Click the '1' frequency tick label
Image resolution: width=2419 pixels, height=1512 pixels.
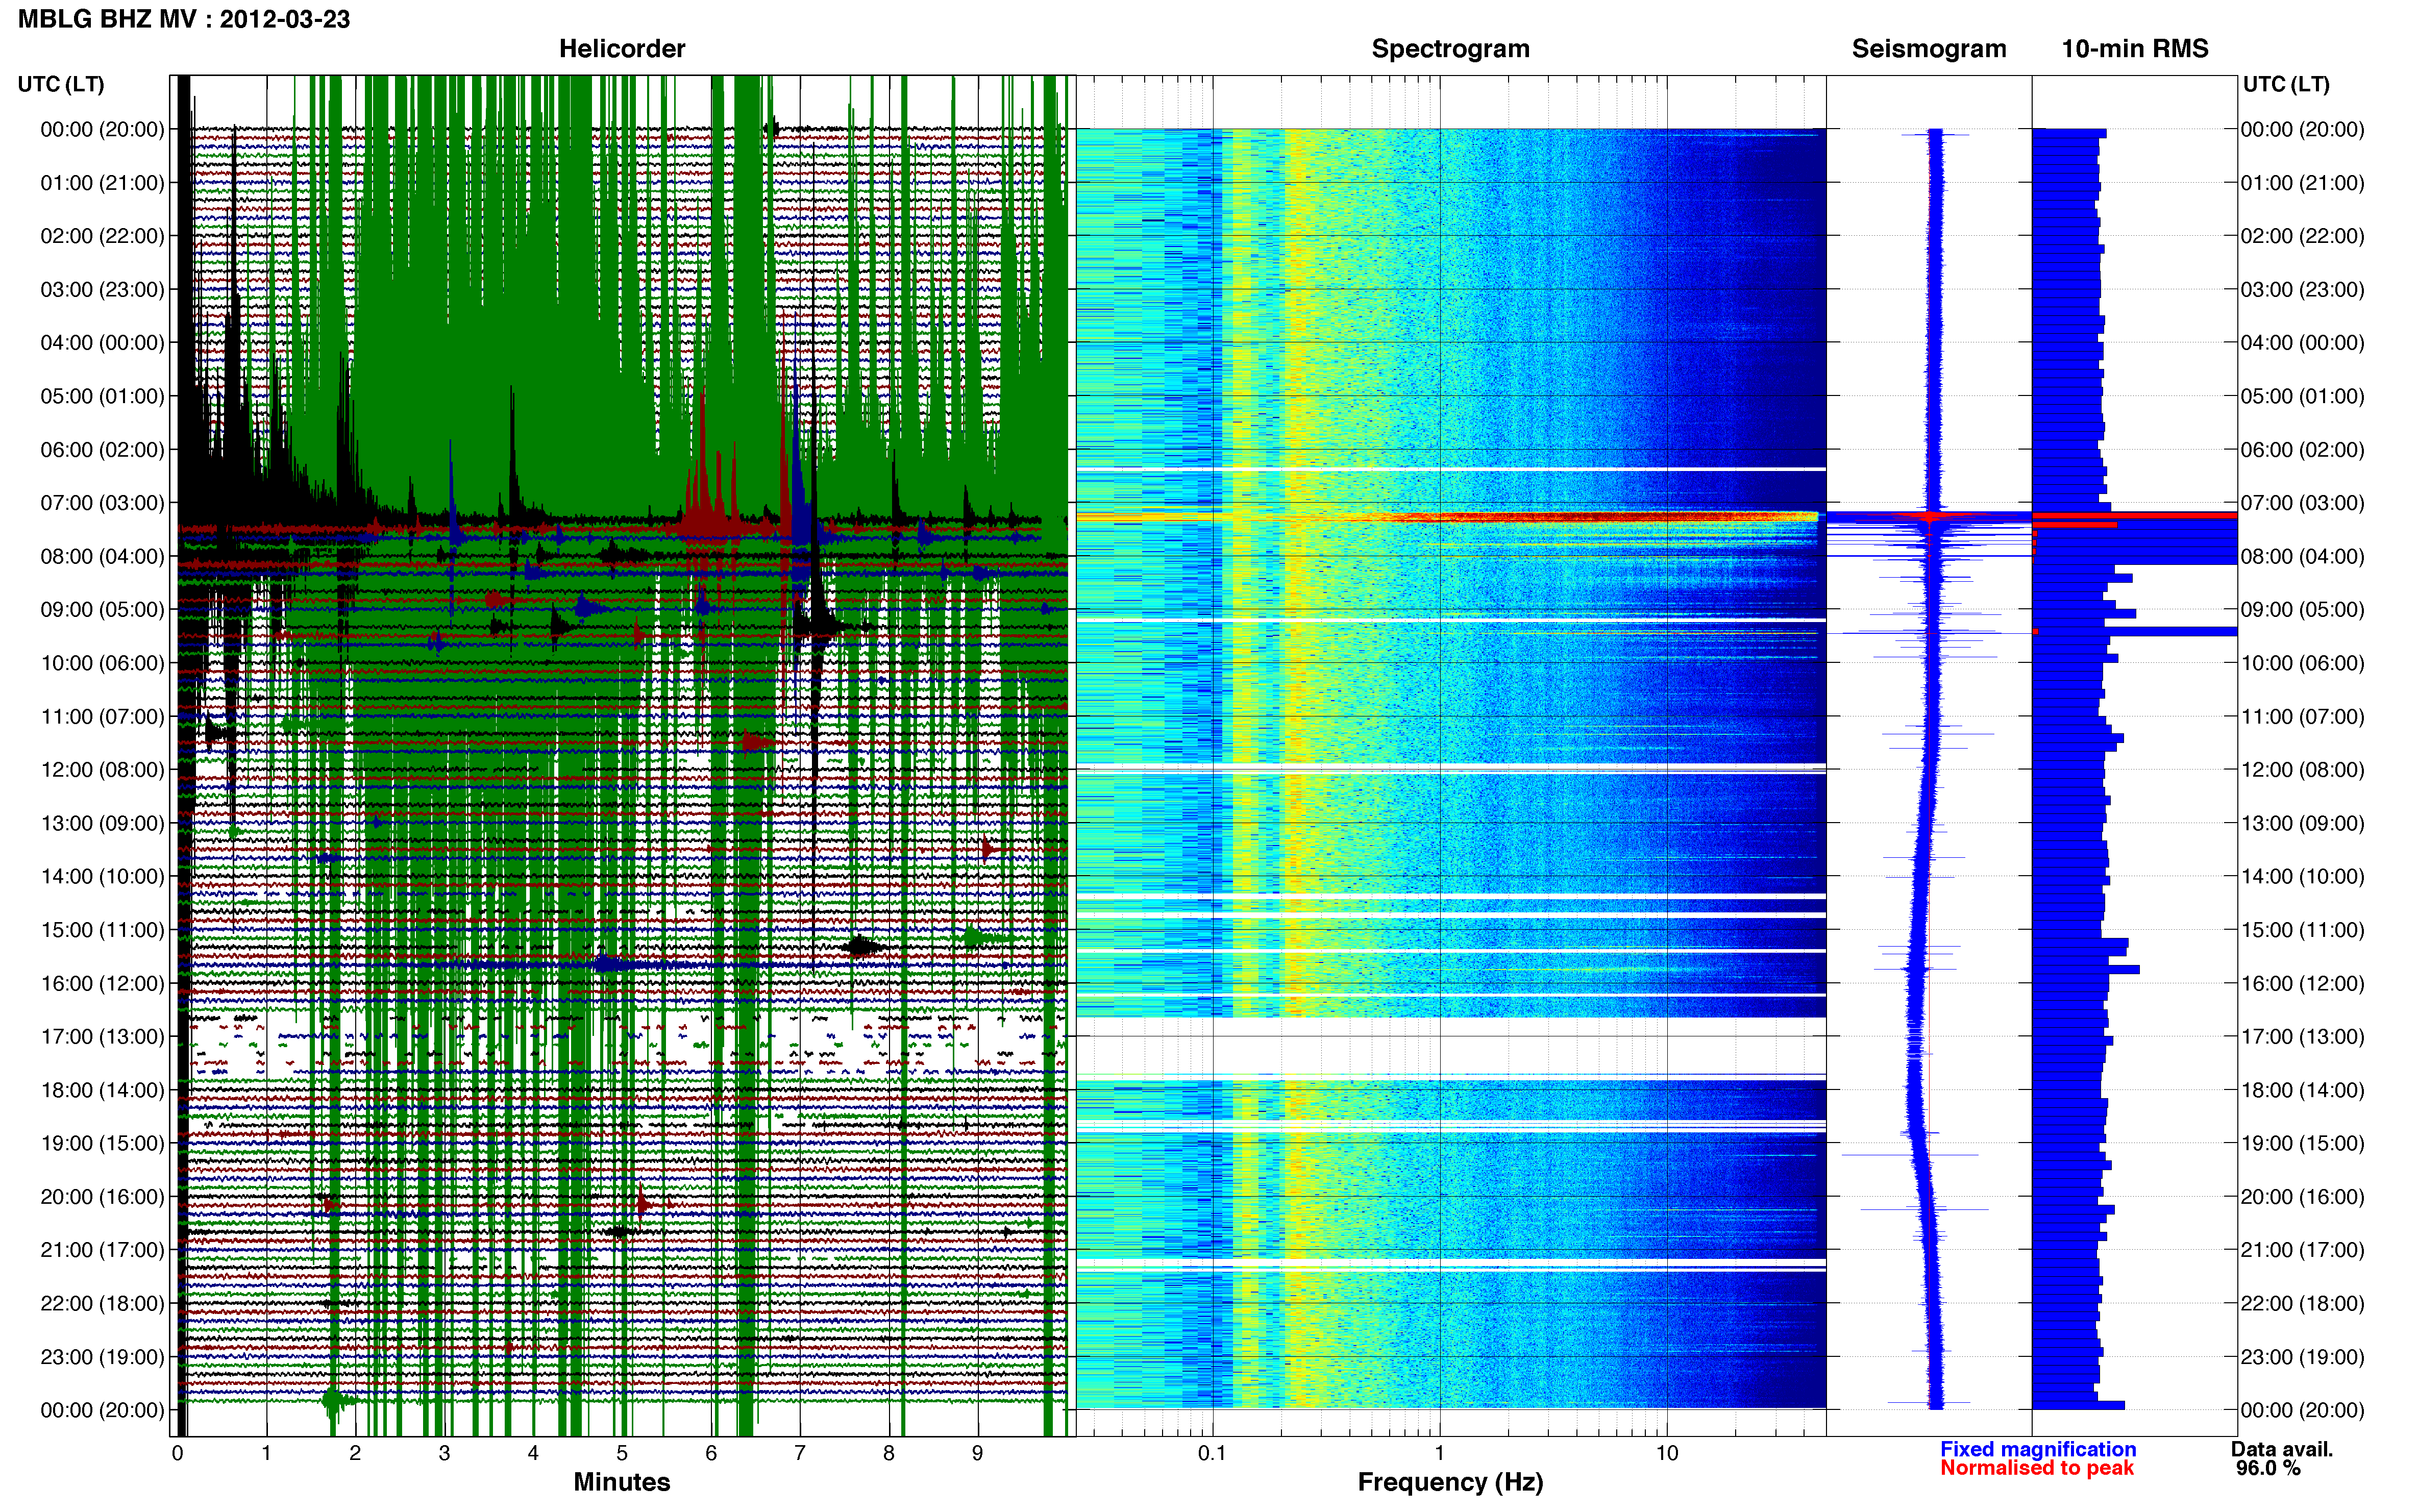[x=1439, y=1453]
